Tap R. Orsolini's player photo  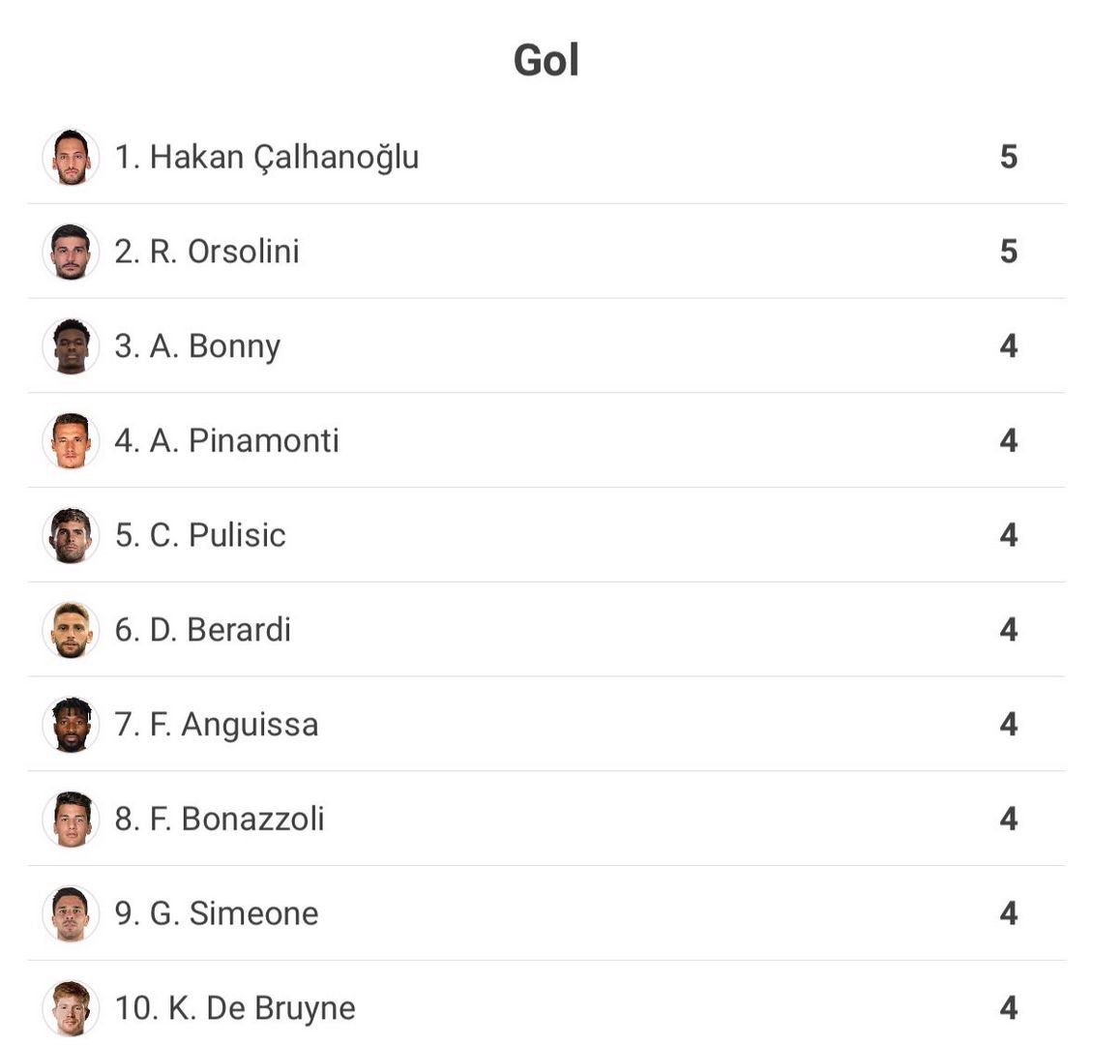[71, 252]
